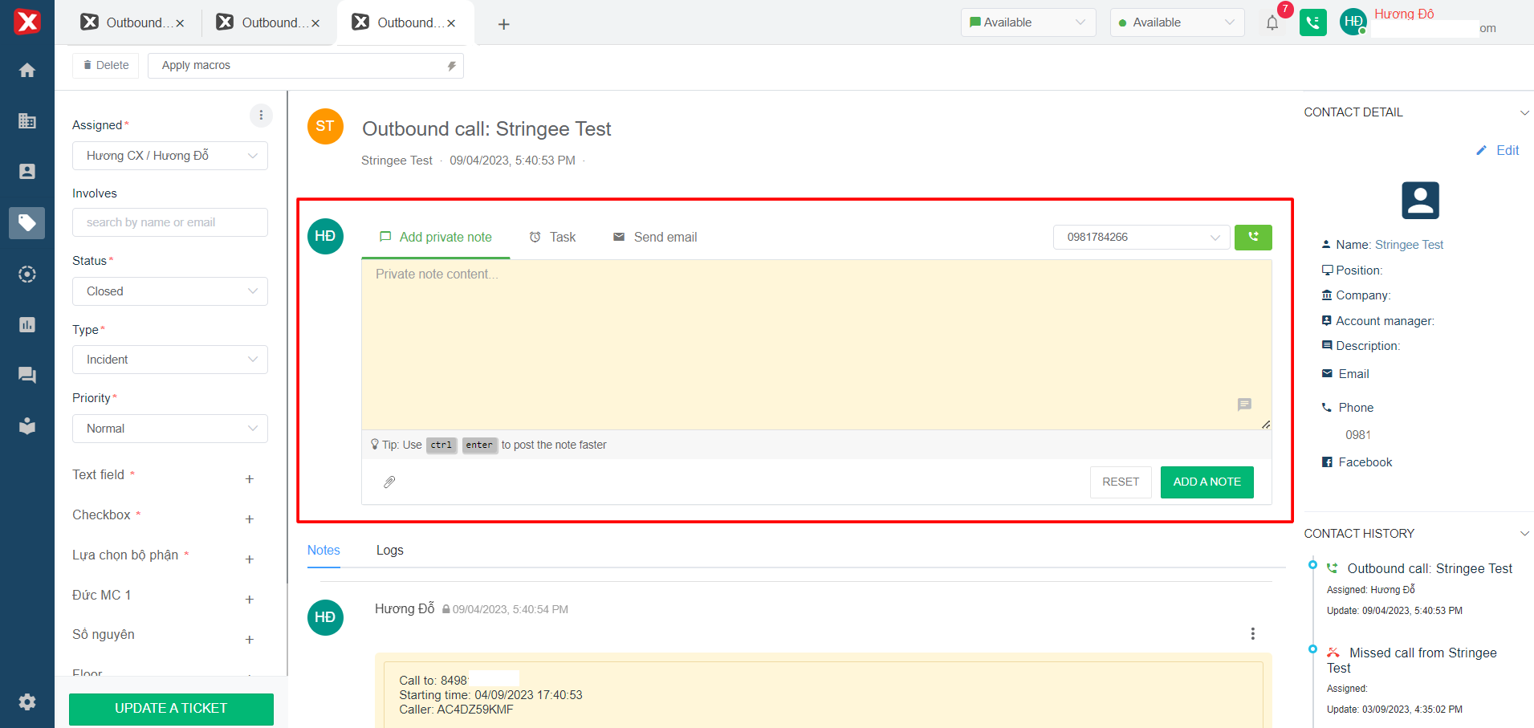Click the ADD A NOTE button
This screenshot has width=1534, height=728.
click(x=1207, y=482)
